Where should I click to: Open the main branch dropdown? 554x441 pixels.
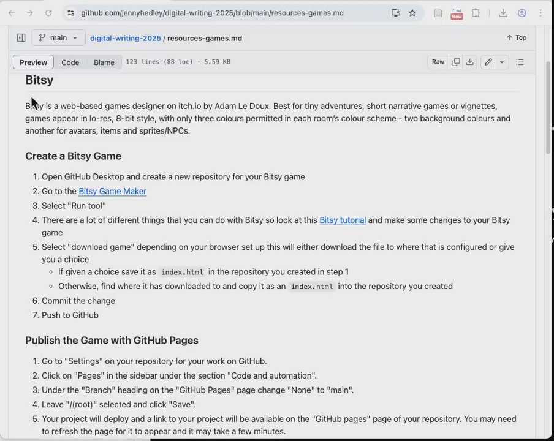pos(58,38)
